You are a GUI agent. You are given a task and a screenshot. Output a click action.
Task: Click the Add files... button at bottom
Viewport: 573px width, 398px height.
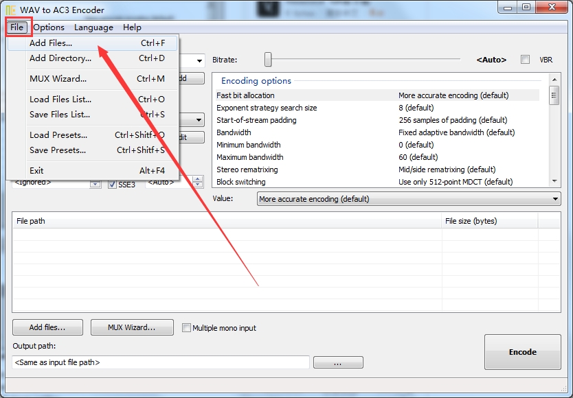[47, 327]
